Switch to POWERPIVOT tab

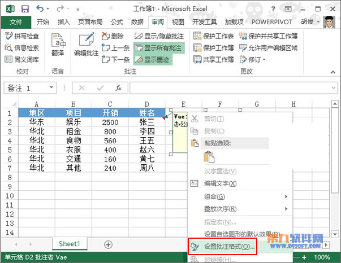(x=272, y=22)
